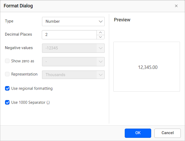Screen dimensions: 185x141
Task: Click the preview value 12,345.00
Action: (x=148, y=67)
